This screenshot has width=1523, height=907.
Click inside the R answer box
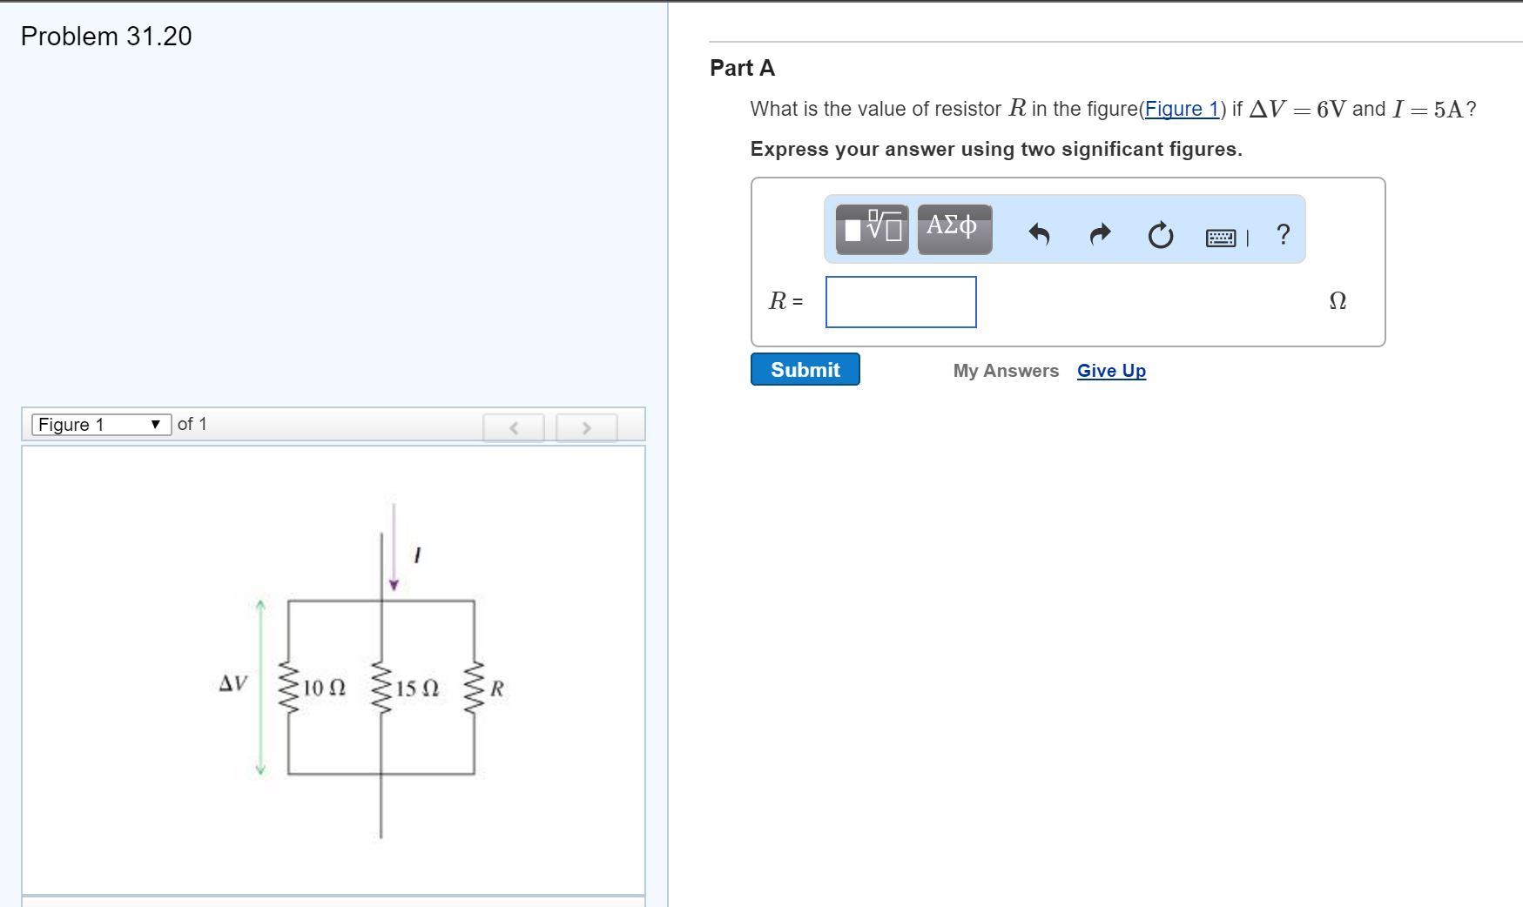pos(900,302)
